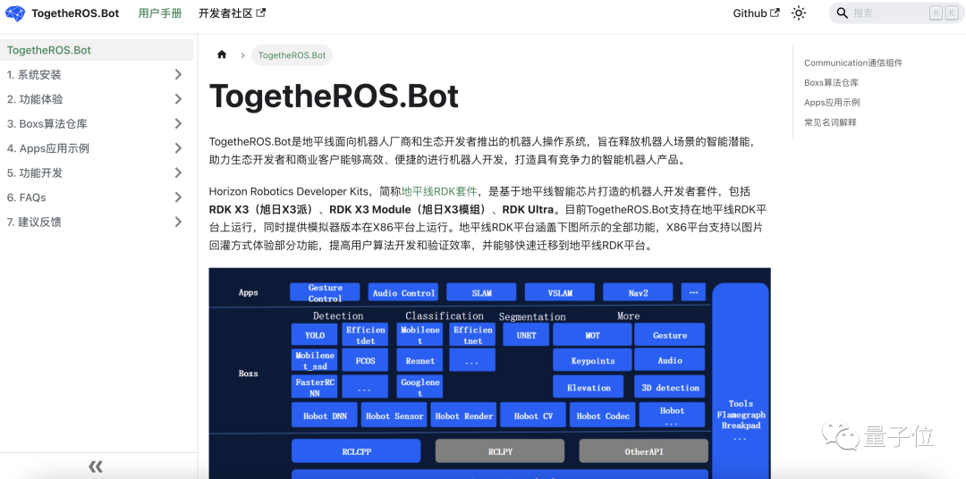Jump to 常见名词解释 in table of contents
Image resolution: width=966 pixels, height=479 pixels.
pos(830,122)
